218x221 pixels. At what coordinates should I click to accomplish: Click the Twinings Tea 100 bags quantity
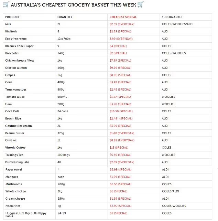coord(64,155)
